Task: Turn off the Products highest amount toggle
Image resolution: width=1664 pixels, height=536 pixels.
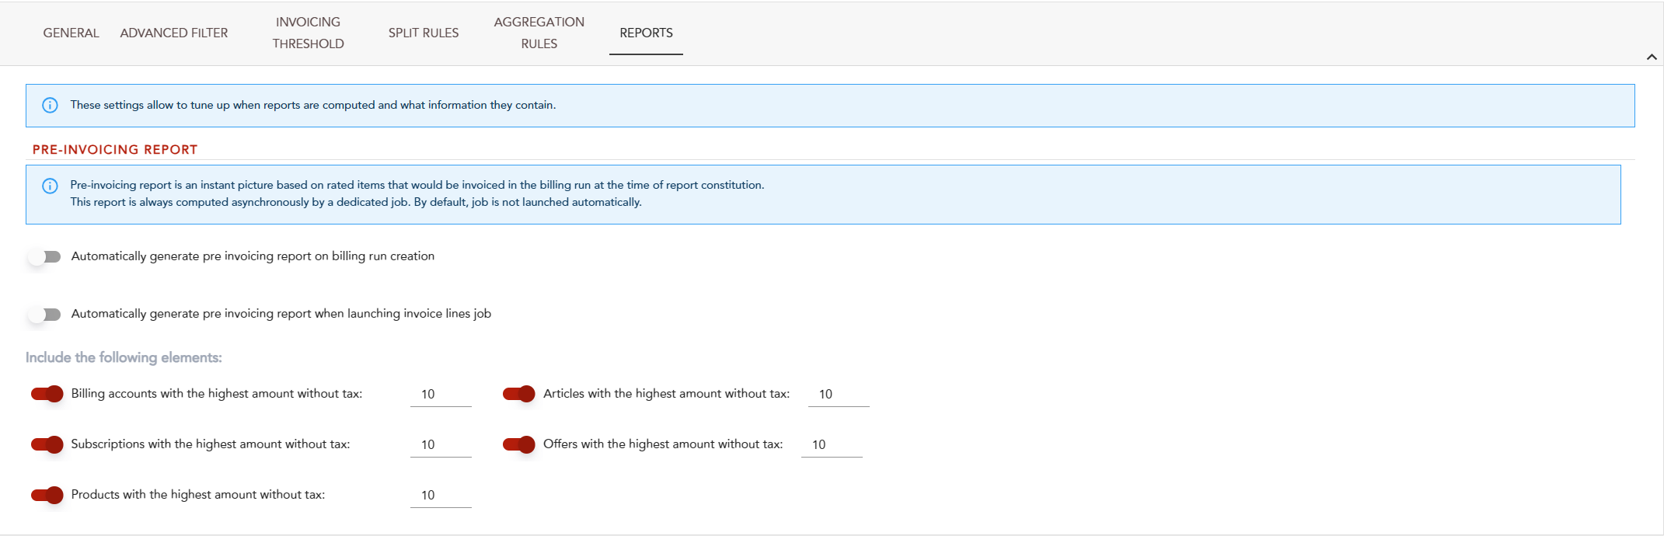Action: [47, 495]
